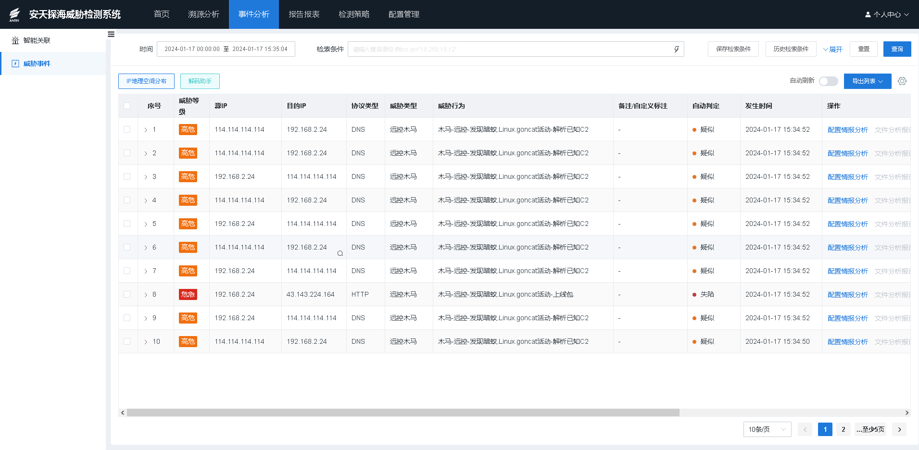Open the 首页 navigation tab
919x450 pixels.
tap(162, 14)
